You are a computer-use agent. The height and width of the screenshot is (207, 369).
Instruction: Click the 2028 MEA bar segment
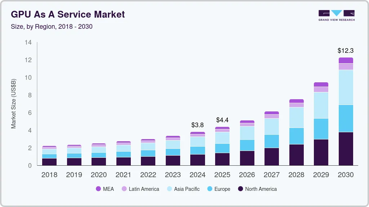[x=296, y=101]
